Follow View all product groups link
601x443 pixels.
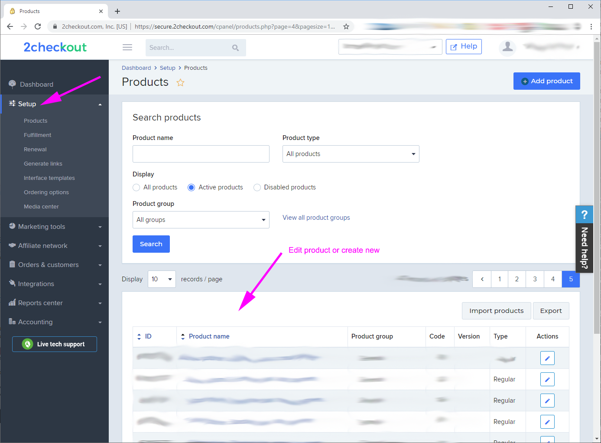[x=316, y=218]
